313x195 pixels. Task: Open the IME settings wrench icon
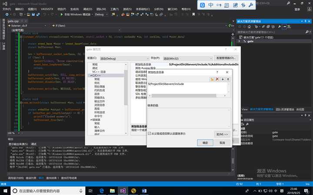[x=251, y=5]
